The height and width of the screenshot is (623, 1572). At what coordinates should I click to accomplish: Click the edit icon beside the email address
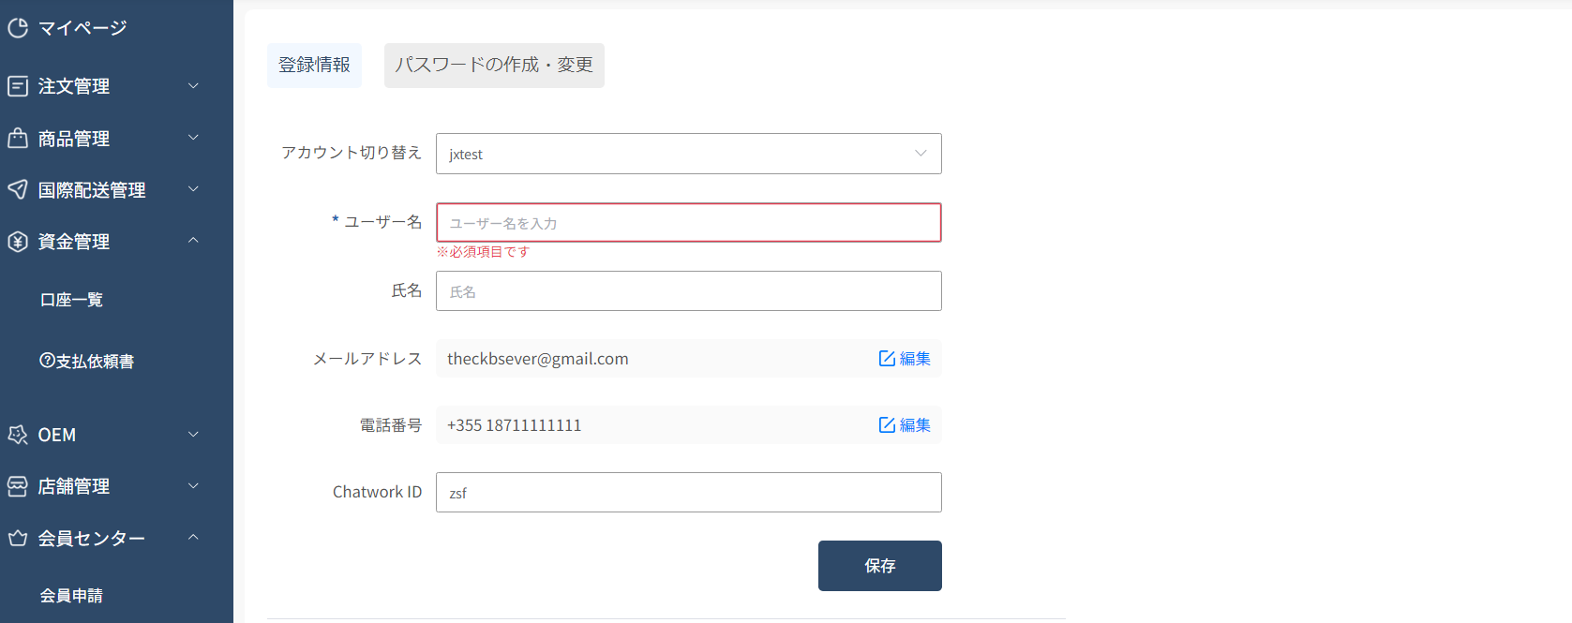pyautogui.click(x=887, y=359)
